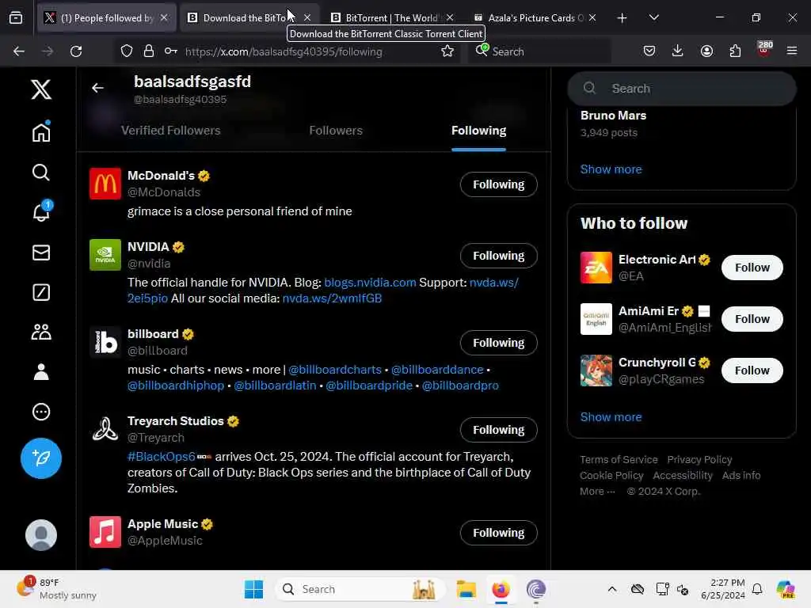Follow AmiAmi English account
Image resolution: width=811 pixels, height=608 pixels.
pyautogui.click(x=752, y=319)
